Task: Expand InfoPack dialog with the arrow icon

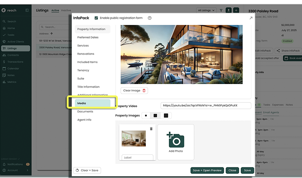Action: click(251, 18)
